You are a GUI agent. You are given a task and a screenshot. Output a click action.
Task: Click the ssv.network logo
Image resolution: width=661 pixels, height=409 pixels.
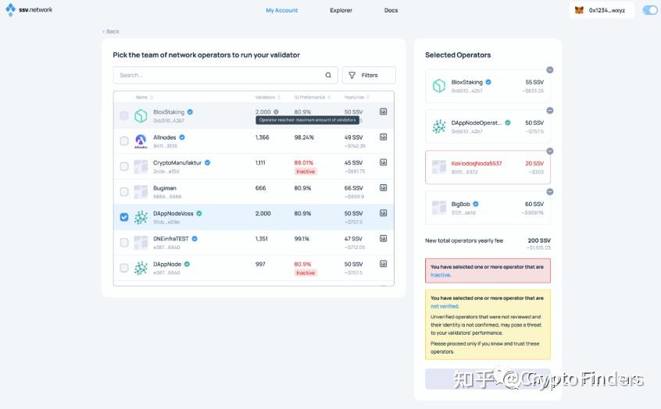(x=29, y=9)
